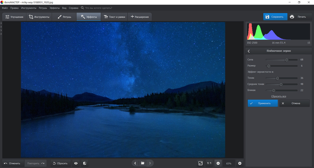Click the zoom out minus button

pos(218,163)
